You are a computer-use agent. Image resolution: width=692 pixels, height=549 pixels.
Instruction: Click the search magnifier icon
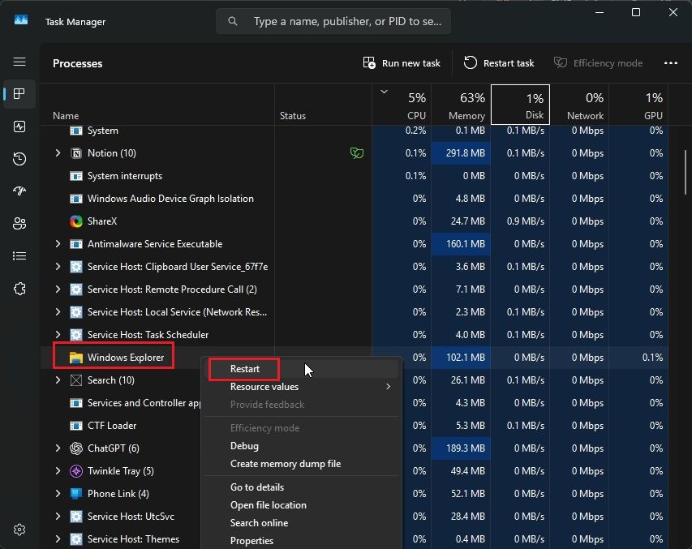tap(233, 21)
